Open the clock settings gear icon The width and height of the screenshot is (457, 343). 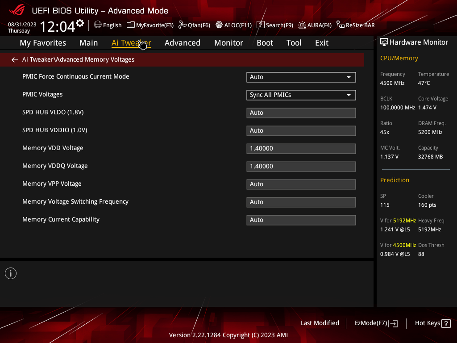click(80, 23)
